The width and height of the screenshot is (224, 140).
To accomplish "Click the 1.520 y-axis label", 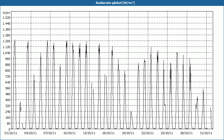I will [6, 18].
